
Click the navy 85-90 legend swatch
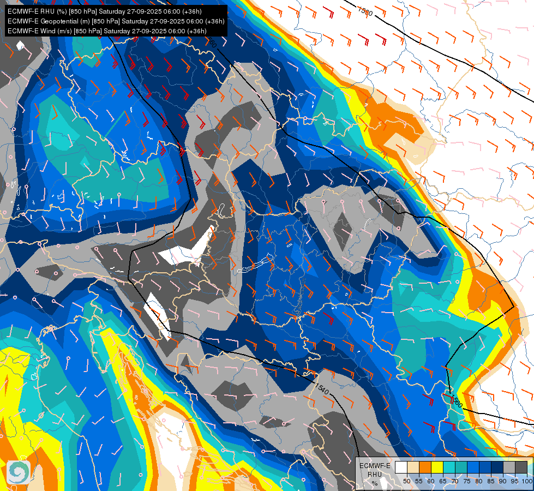pyautogui.click(x=497, y=468)
